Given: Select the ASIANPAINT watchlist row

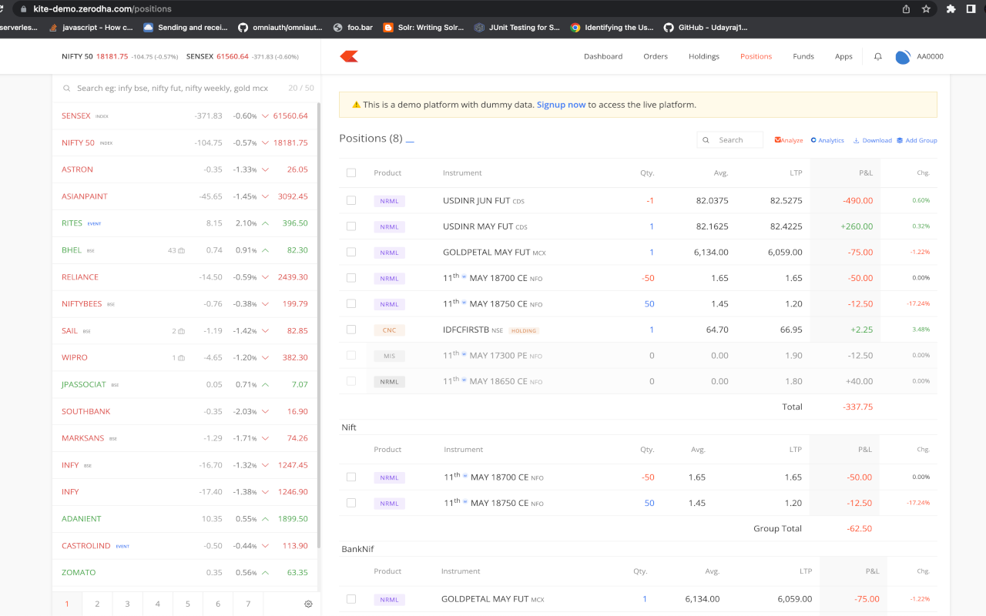Looking at the screenshot, I should coord(185,196).
